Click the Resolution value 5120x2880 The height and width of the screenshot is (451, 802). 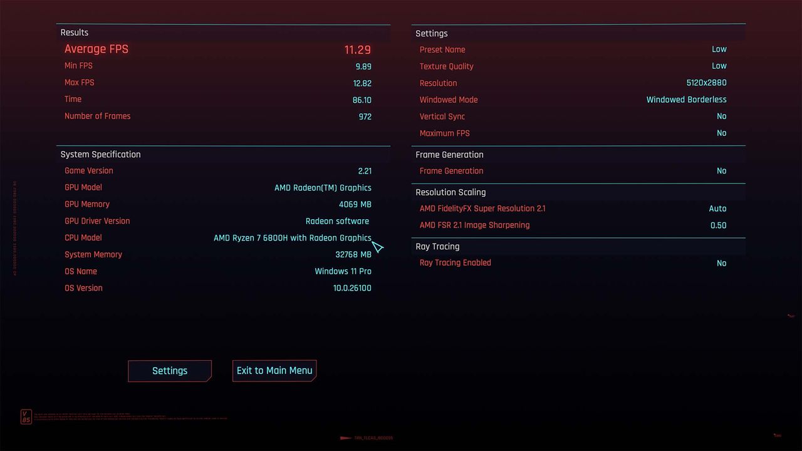[x=707, y=83]
